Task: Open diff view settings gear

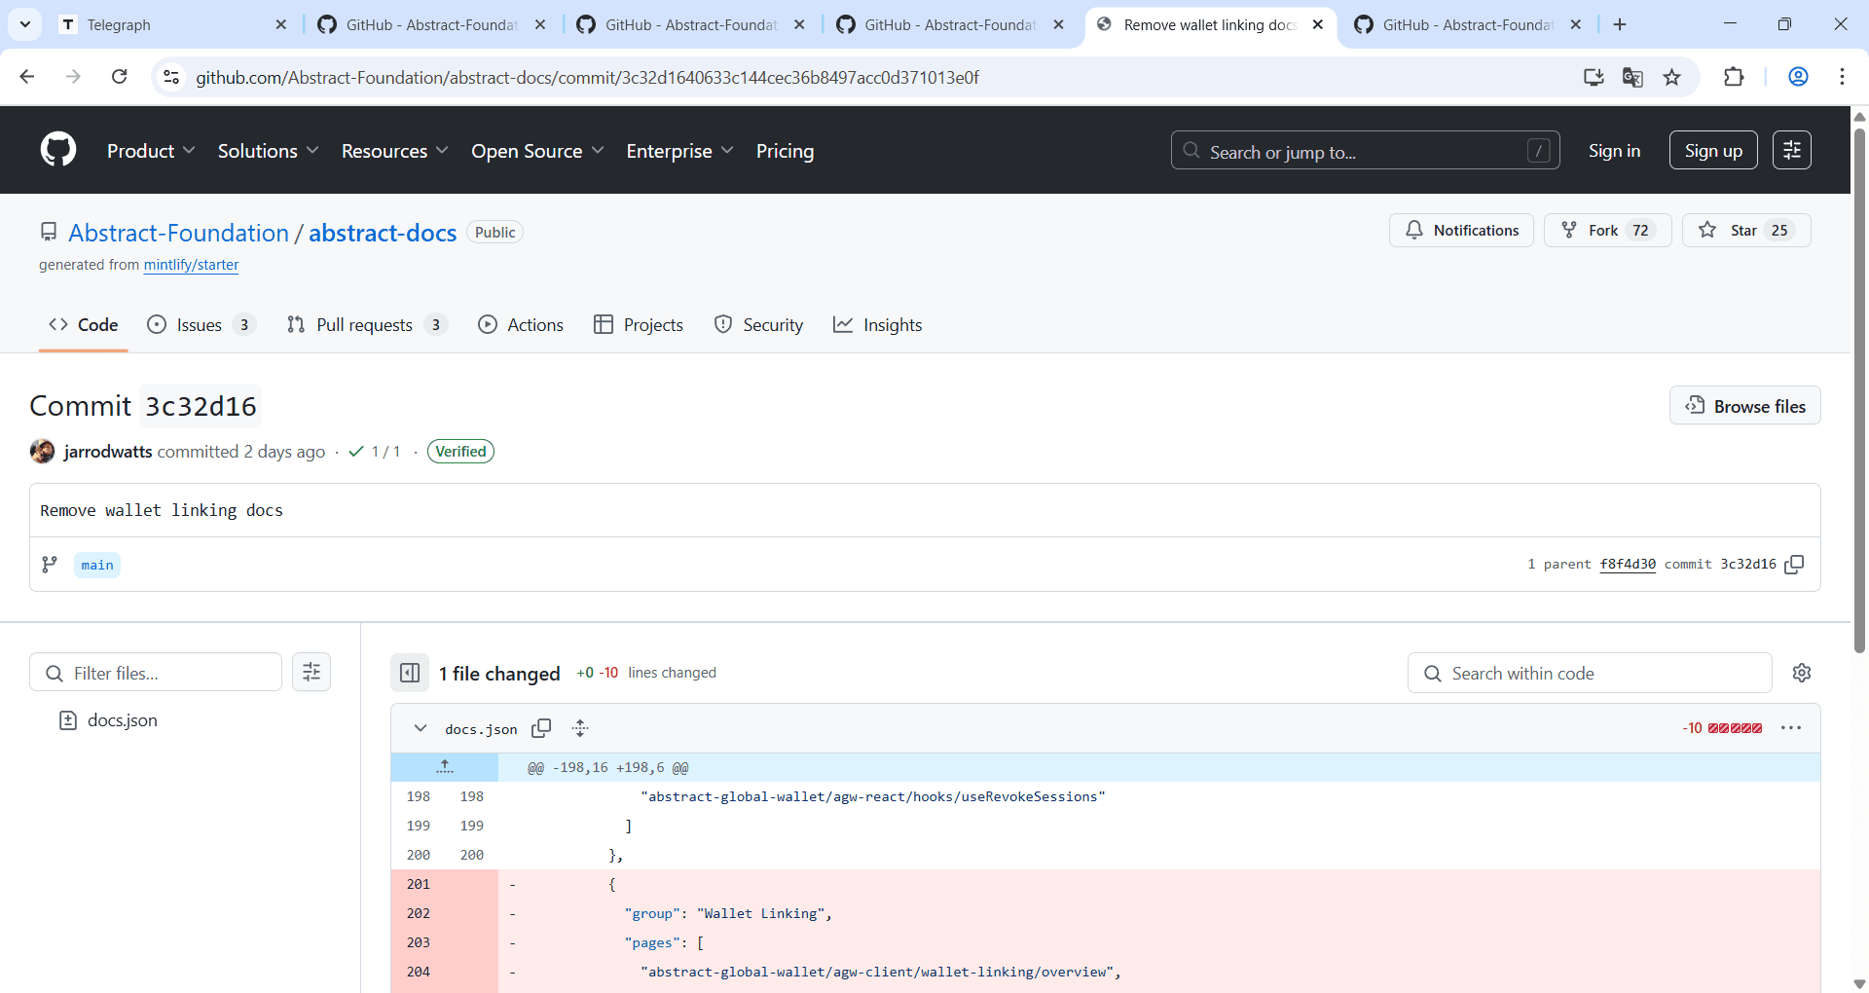Action: coord(1802,673)
